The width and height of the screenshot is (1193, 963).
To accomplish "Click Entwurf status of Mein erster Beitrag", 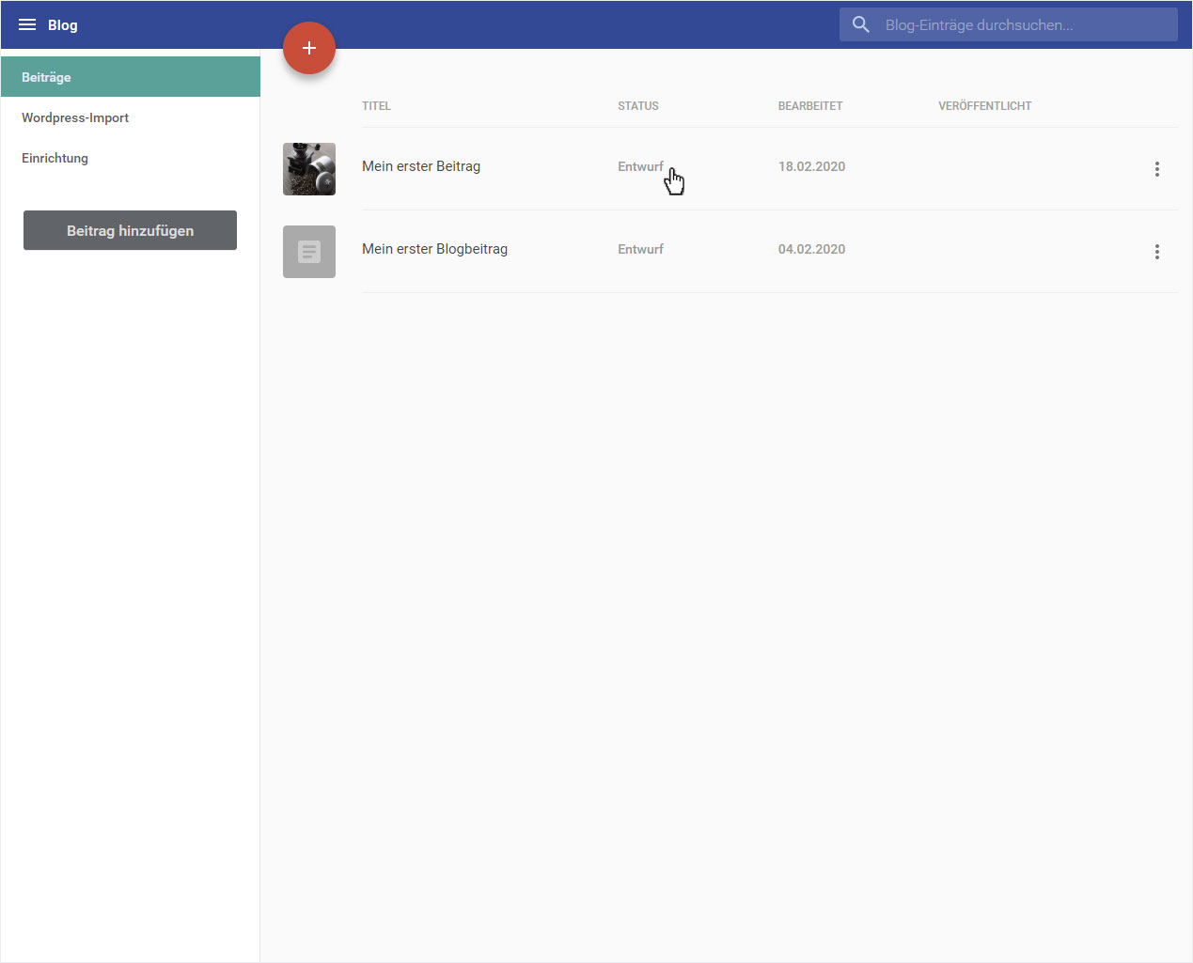I will 640,166.
